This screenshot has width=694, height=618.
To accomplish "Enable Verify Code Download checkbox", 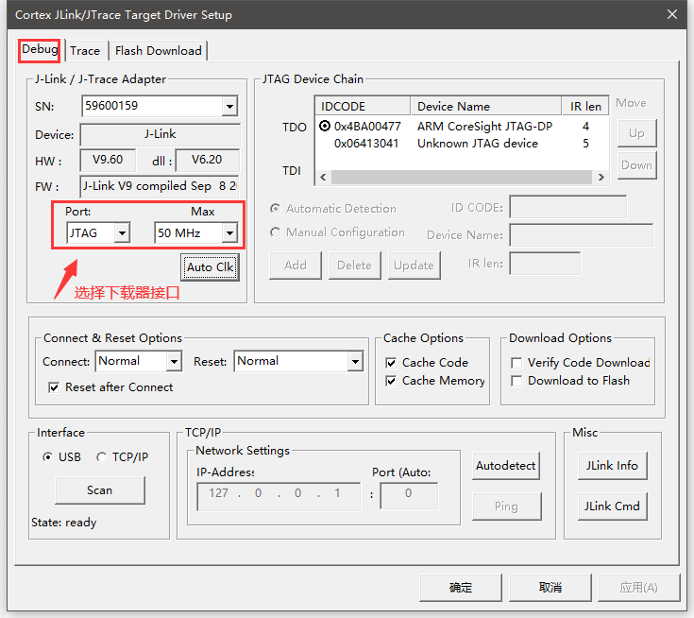I will pyautogui.click(x=516, y=363).
